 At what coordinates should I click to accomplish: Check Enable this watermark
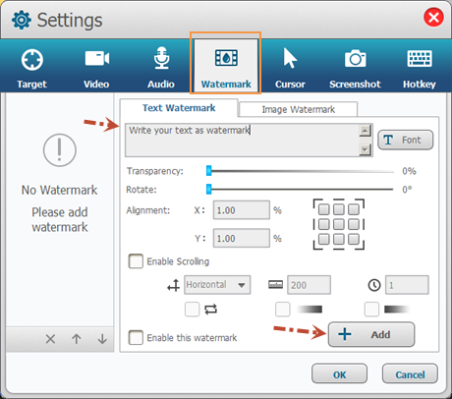coord(136,337)
